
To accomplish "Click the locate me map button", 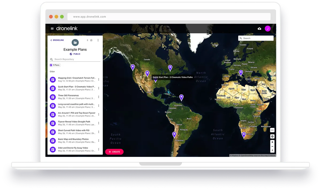I will (272, 136).
